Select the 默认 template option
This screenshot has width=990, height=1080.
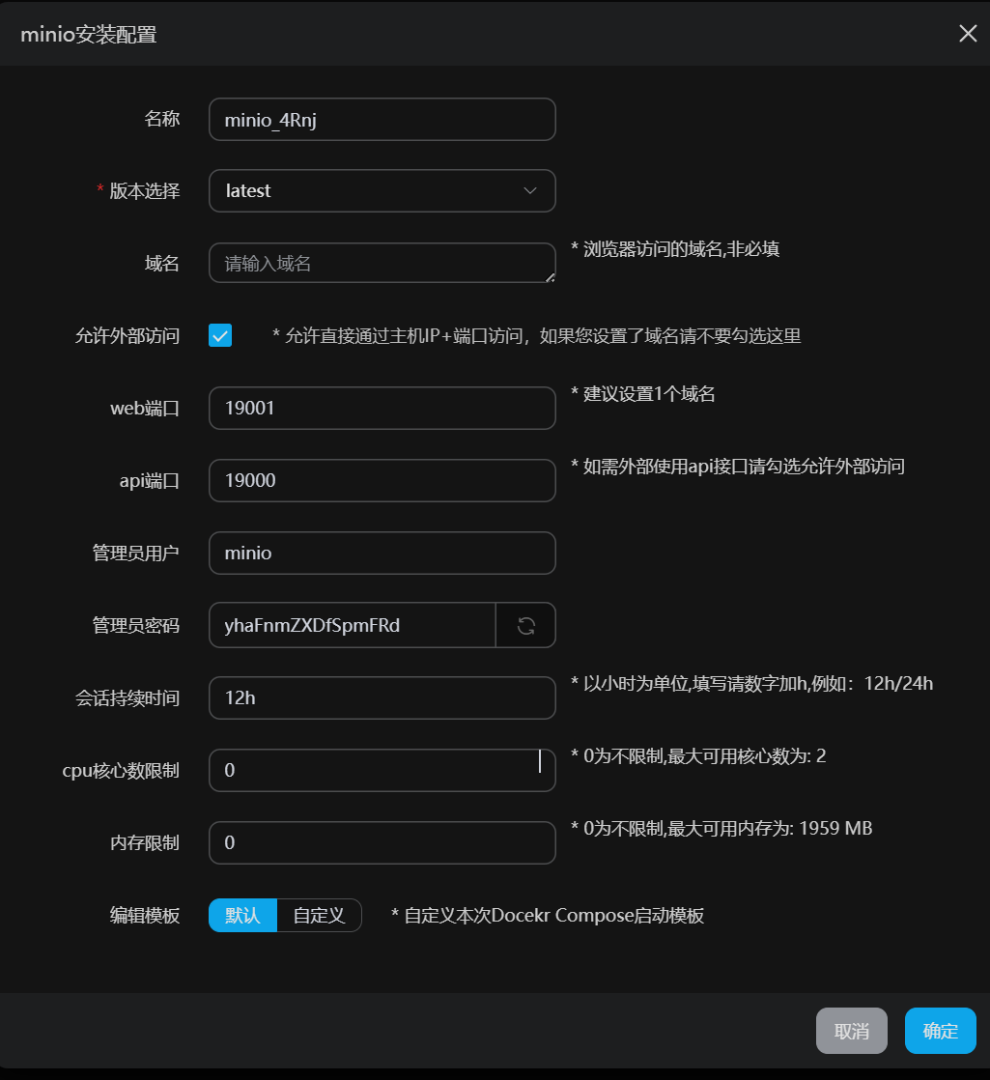pos(242,915)
